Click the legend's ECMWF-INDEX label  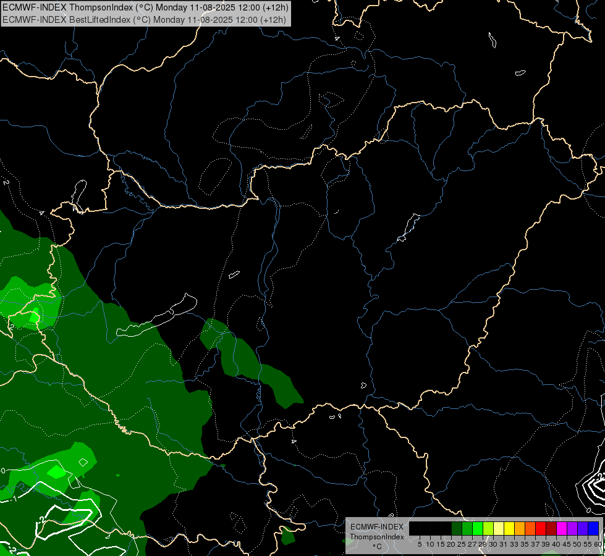tap(377, 527)
